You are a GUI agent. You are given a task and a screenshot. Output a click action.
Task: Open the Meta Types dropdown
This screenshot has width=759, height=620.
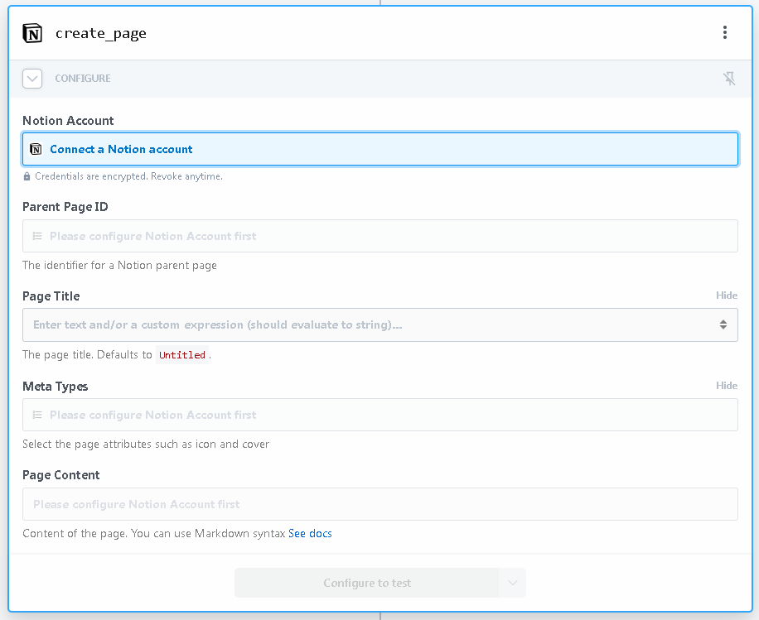pyautogui.click(x=380, y=415)
